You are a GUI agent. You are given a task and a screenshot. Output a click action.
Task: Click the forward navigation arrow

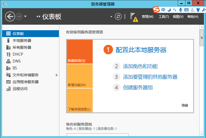pos(19,17)
